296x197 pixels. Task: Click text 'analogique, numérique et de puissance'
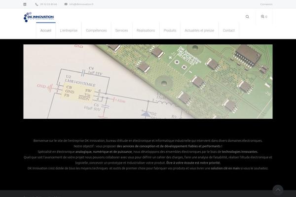pyautogui.click(x=104, y=152)
